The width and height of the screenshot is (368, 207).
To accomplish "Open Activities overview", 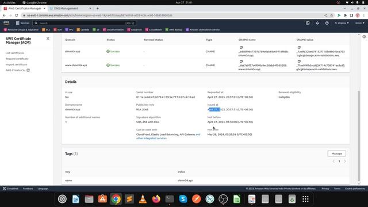I will click(x=9, y=2).
